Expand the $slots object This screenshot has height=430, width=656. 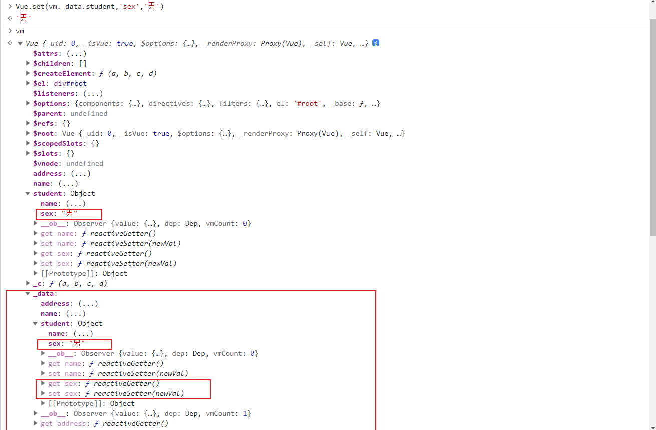coord(28,153)
